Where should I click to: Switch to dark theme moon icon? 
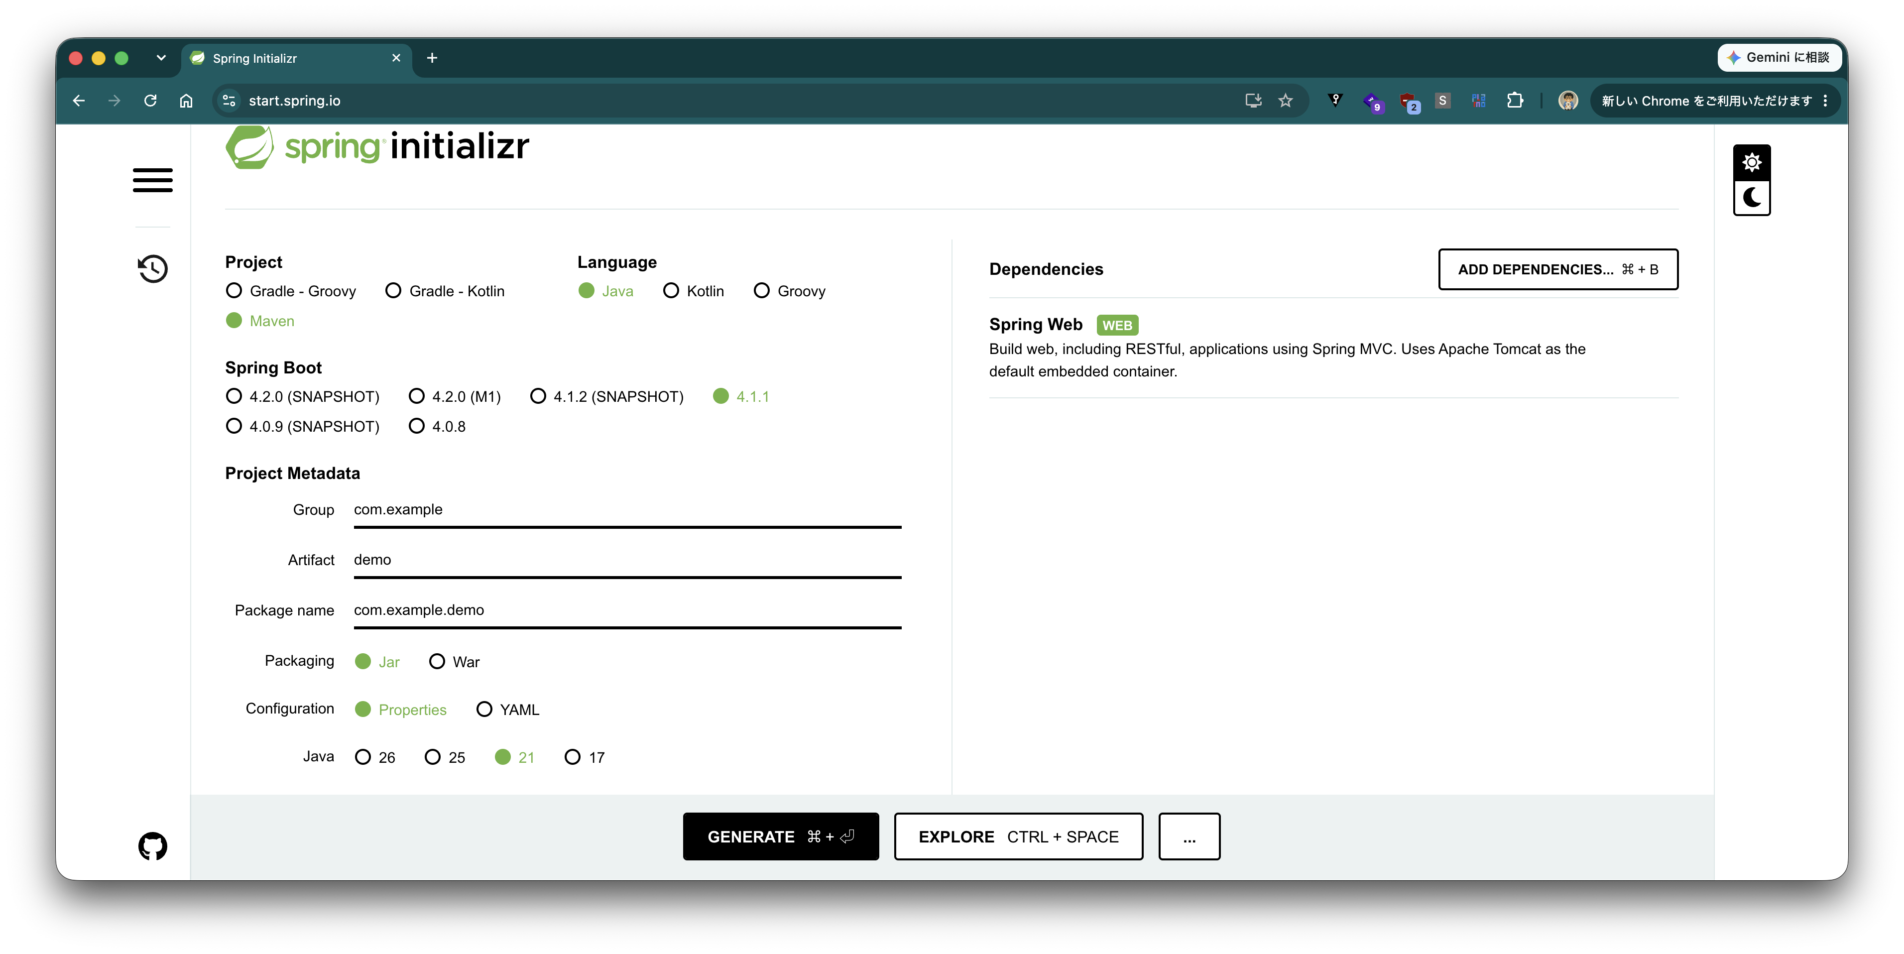click(x=1751, y=197)
